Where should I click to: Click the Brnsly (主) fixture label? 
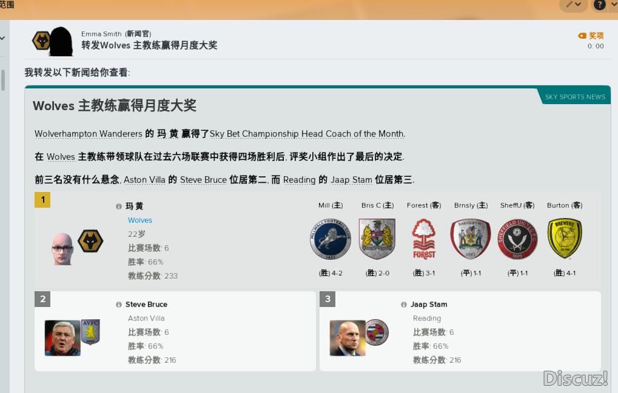471,205
